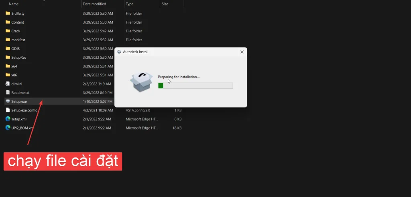Select the Setup.exe file name
411x197 pixels.
click(x=19, y=101)
